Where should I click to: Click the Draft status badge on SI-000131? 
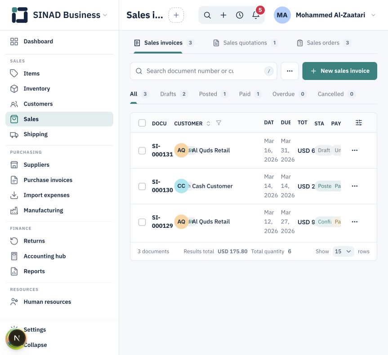pyautogui.click(x=324, y=151)
